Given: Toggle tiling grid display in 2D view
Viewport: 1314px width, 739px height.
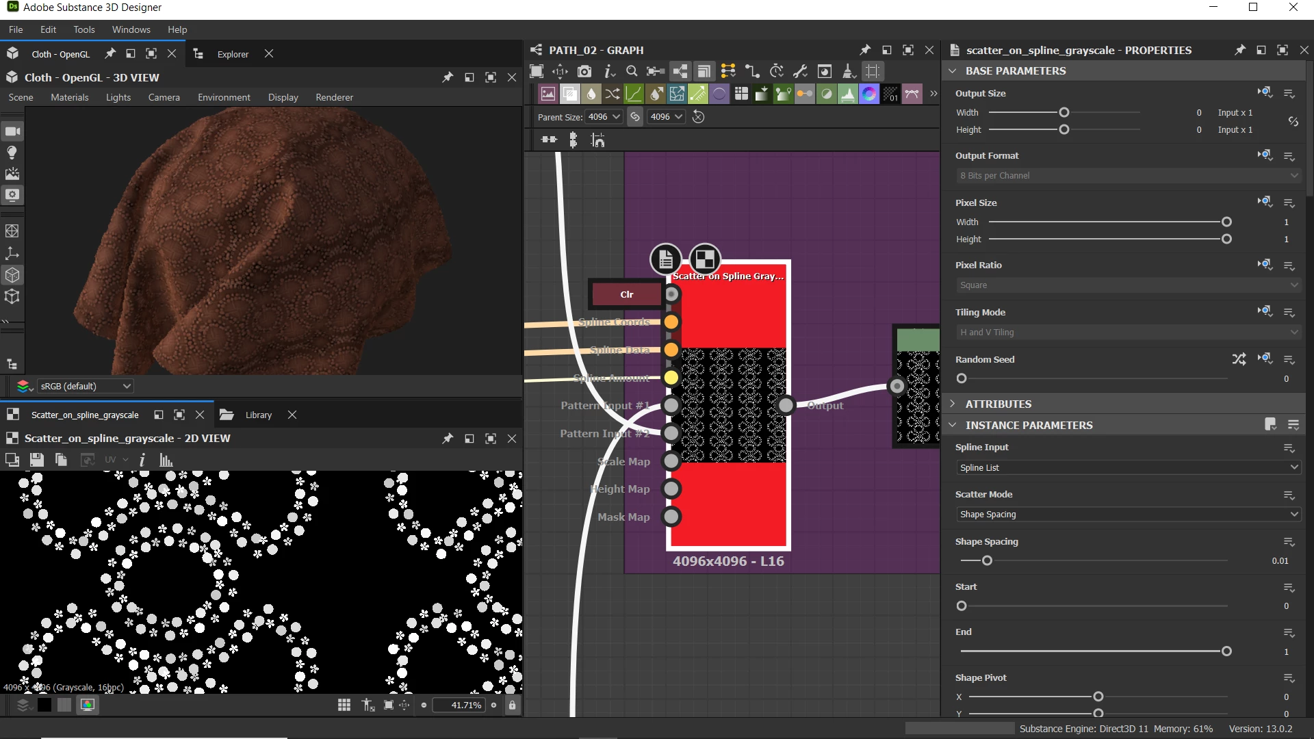Looking at the screenshot, I should click(x=344, y=705).
